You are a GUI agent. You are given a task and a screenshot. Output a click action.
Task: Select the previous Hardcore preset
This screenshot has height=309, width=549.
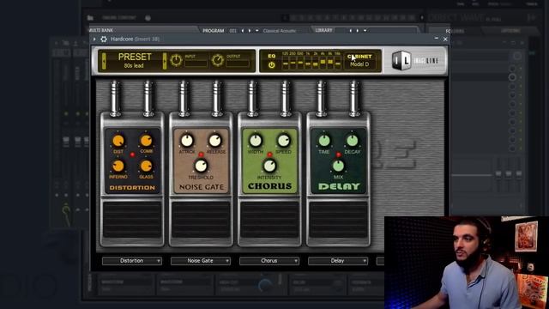(104, 61)
